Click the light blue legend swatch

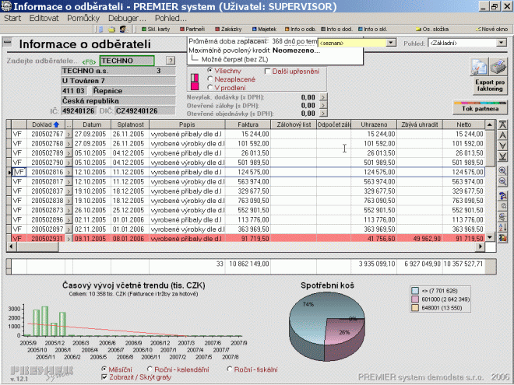(415, 291)
